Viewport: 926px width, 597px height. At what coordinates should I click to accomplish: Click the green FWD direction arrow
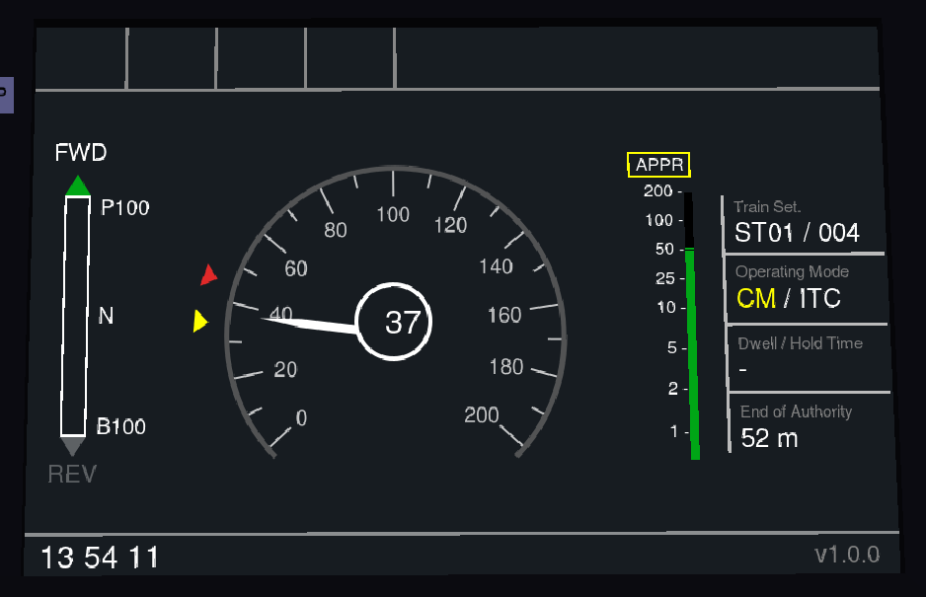[x=77, y=186]
